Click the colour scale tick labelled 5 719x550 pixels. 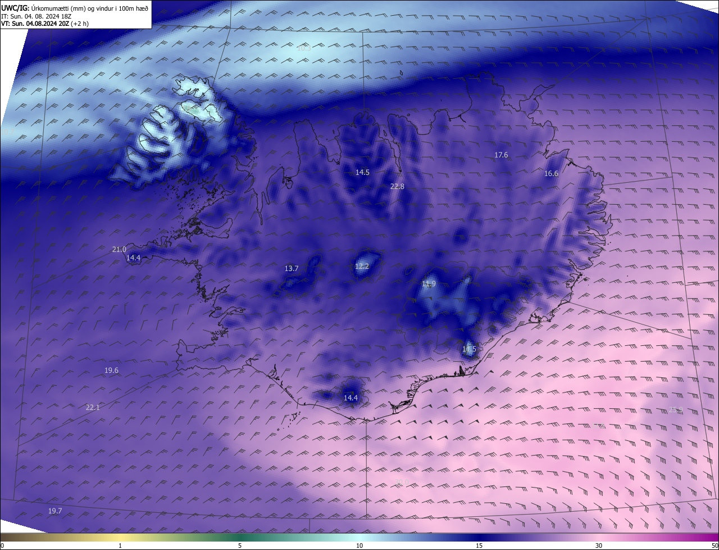tap(240, 546)
